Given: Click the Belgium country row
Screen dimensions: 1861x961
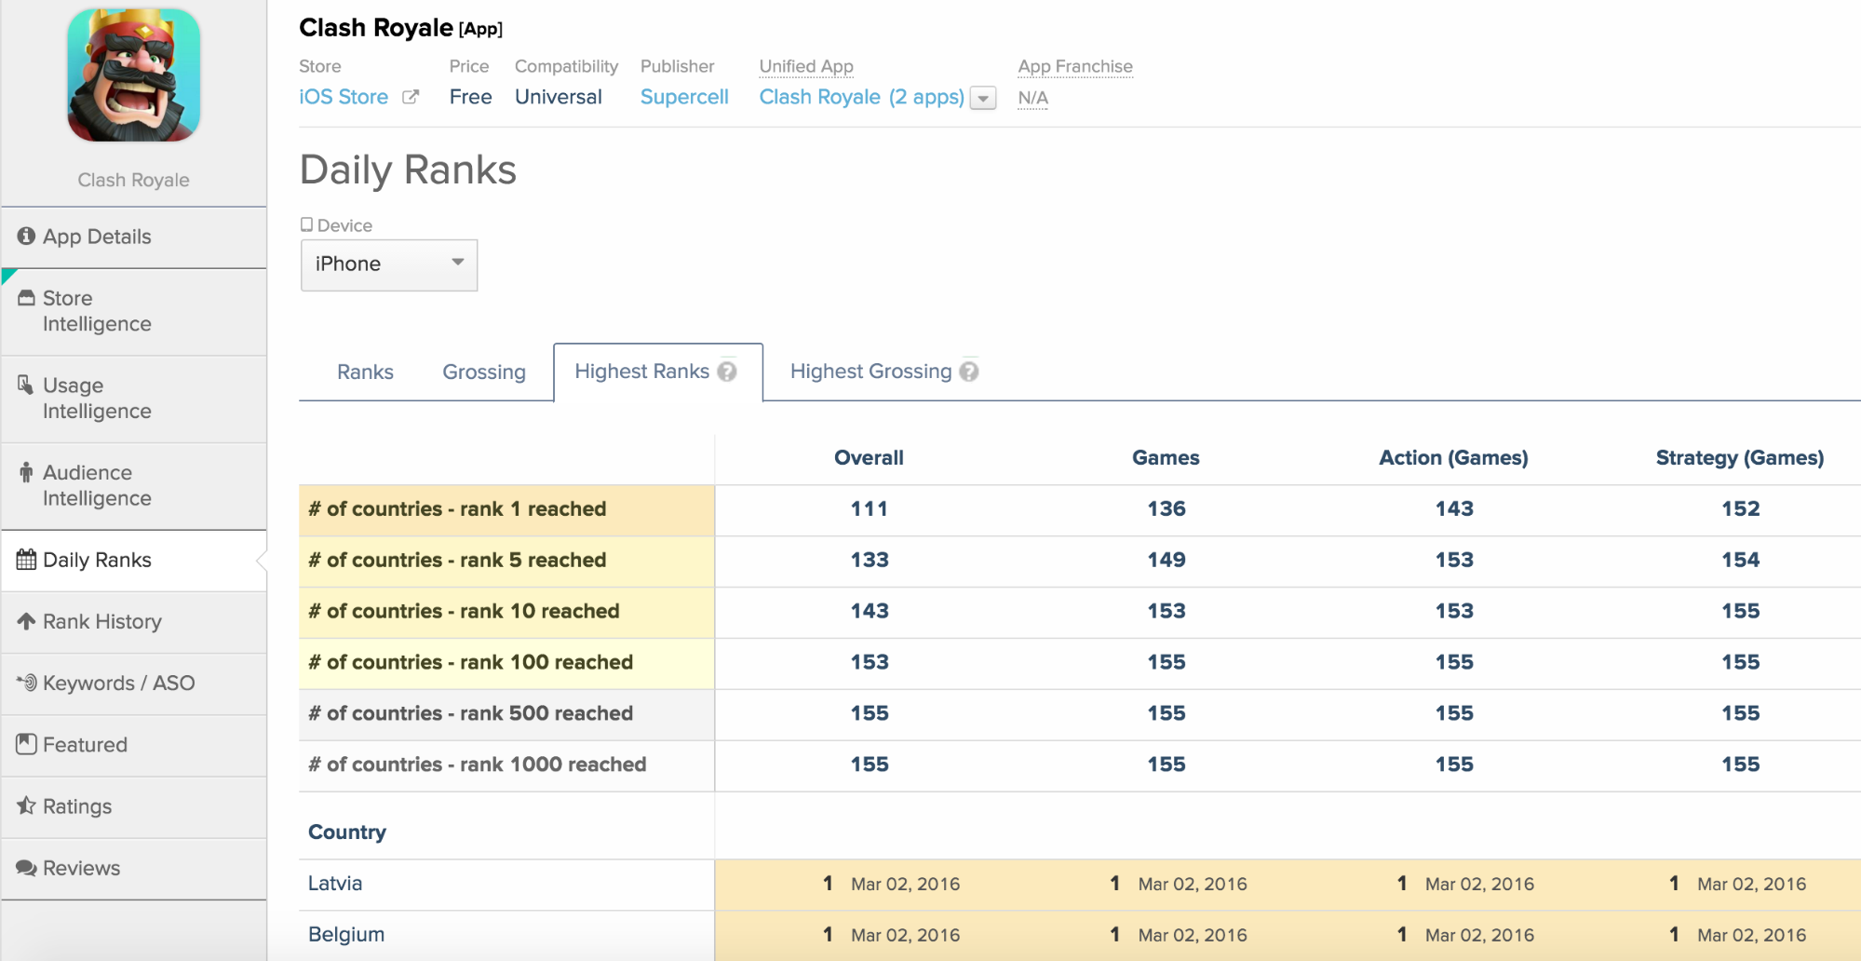Looking at the screenshot, I should [1080, 935].
